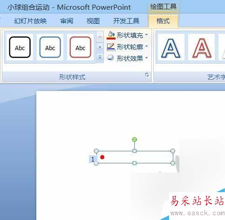Click the shape styles gallery down arrow
The image size is (225, 220).
tap(100, 47)
